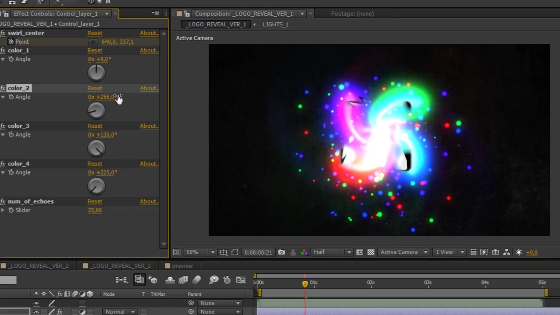Click the 0:00:00:21 current time field
The width and height of the screenshot is (560, 315).
tap(258, 252)
